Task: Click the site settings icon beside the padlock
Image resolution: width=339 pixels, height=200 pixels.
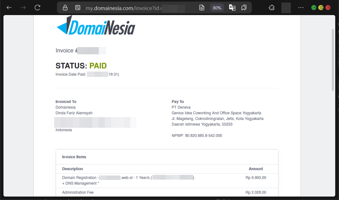Action: point(77,7)
